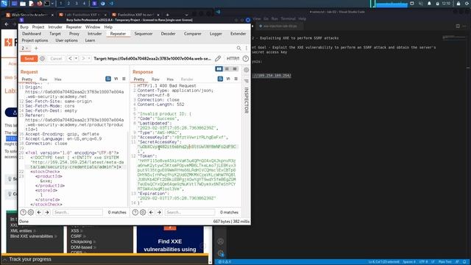Toggle Request non-printable characters \n
The width and height of the screenshot is (471, 265).
(116, 79)
